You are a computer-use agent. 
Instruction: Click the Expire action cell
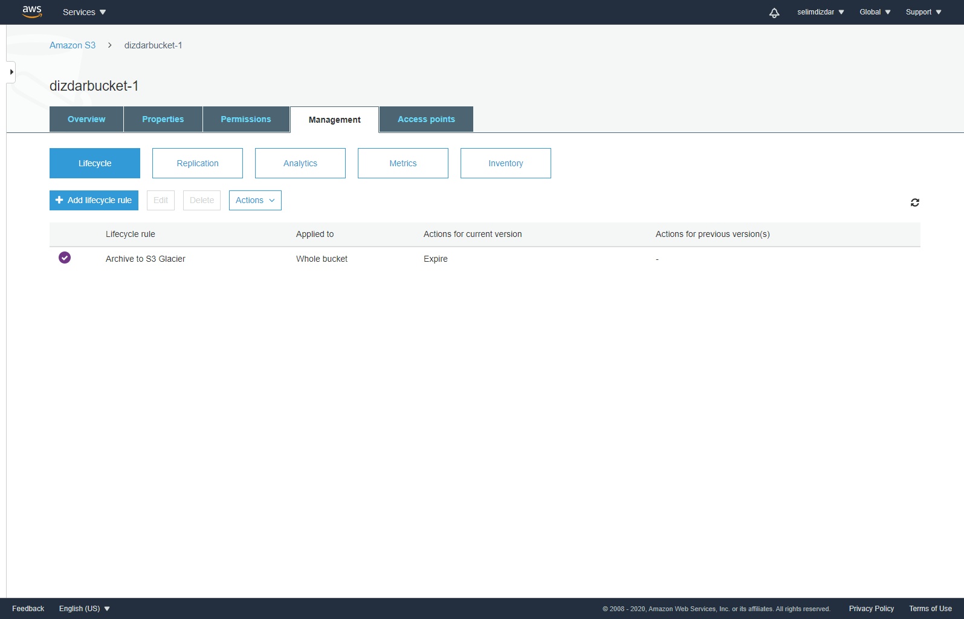[436, 259]
